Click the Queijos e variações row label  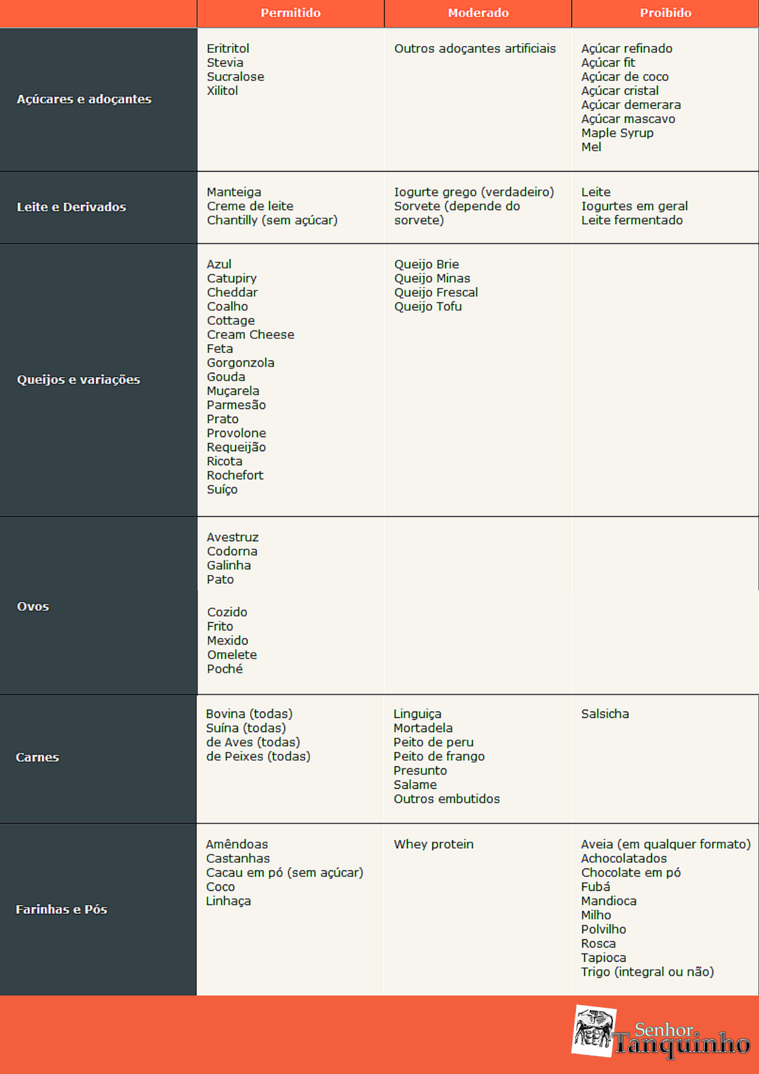[78, 379]
